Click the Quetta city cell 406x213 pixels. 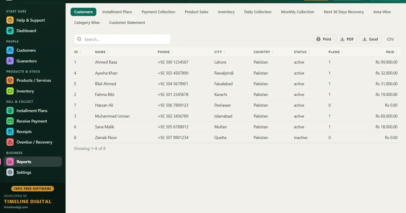point(220,138)
